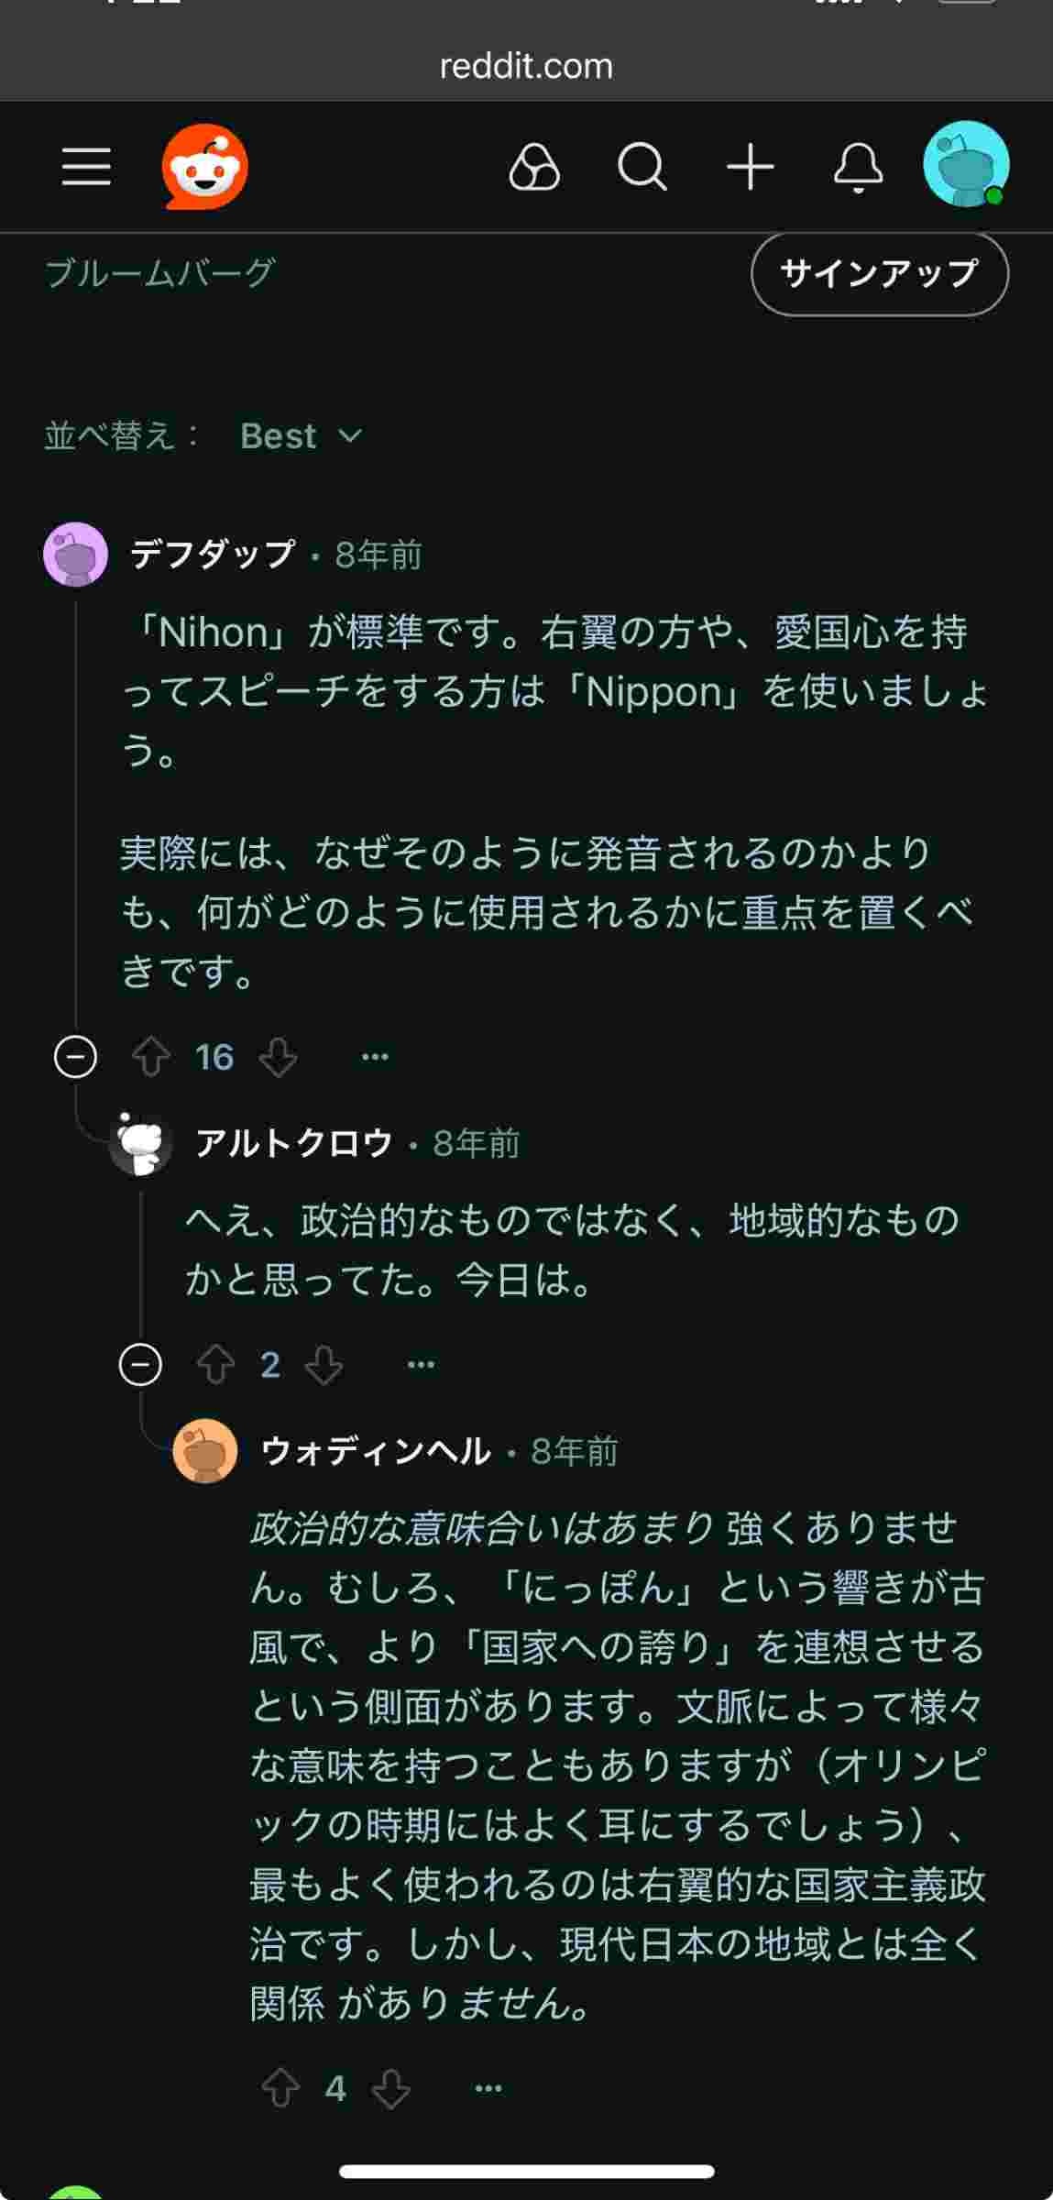Downvote ウォディンヘル's reply with 4 points
This screenshot has height=2200, width=1053.
[391, 2088]
